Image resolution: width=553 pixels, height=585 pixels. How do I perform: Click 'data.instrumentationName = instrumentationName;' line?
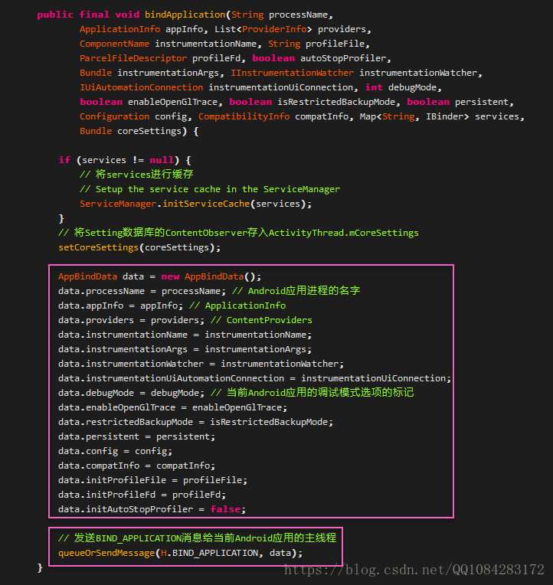[x=185, y=335]
